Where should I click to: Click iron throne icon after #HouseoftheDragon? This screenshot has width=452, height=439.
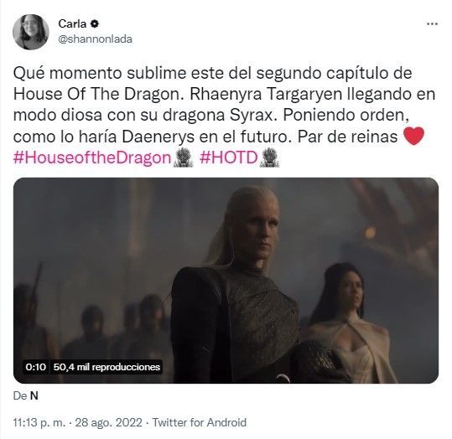tap(183, 158)
